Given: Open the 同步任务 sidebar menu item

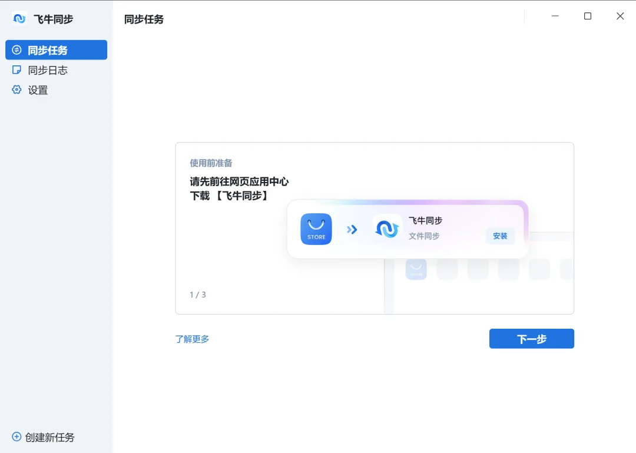Looking at the screenshot, I should 56,50.
